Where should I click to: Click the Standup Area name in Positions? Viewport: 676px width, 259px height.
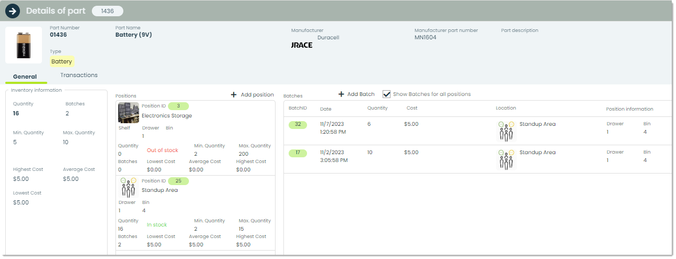[x=160, y=190]
